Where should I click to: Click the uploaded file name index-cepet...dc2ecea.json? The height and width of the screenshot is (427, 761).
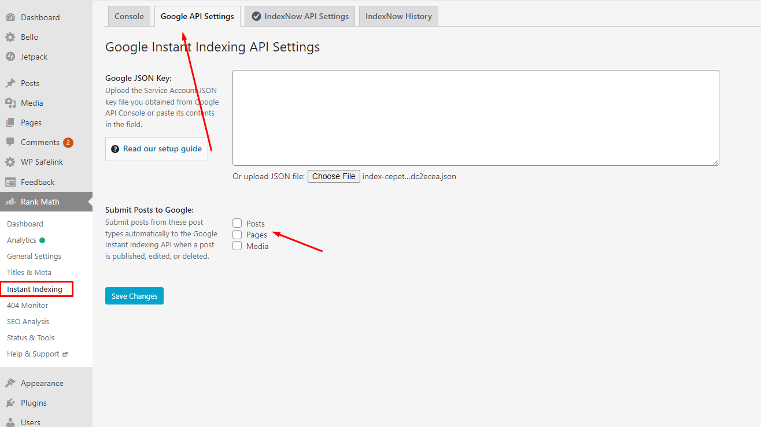409,176
